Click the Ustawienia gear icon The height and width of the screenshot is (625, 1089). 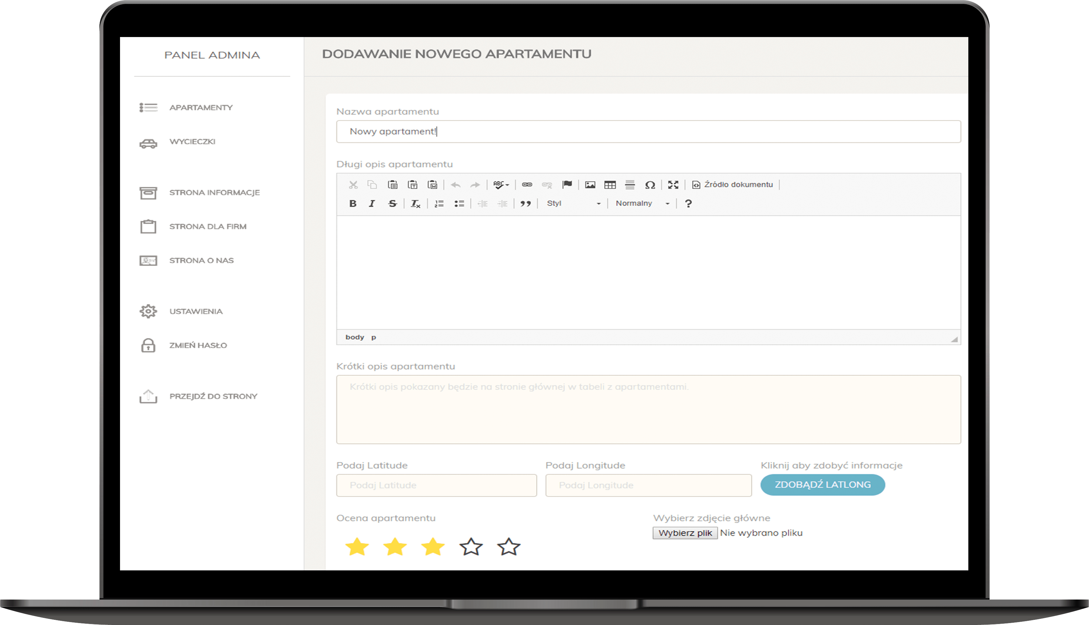pyautogui.click(x=148, y=311)
